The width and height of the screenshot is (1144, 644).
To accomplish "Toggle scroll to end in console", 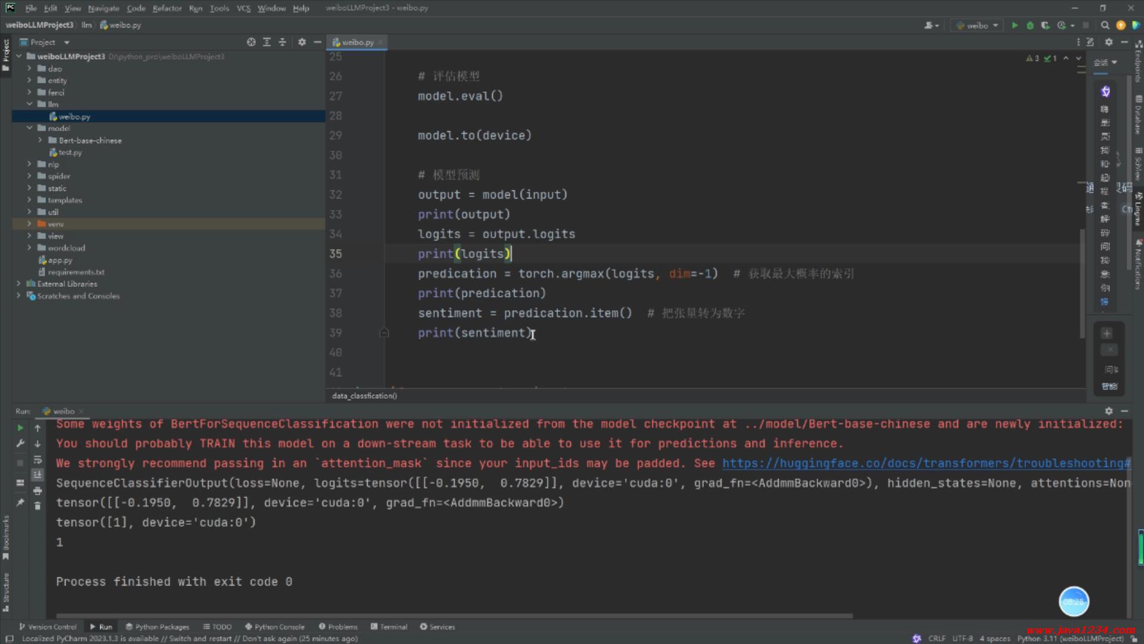I will [38, 475].
